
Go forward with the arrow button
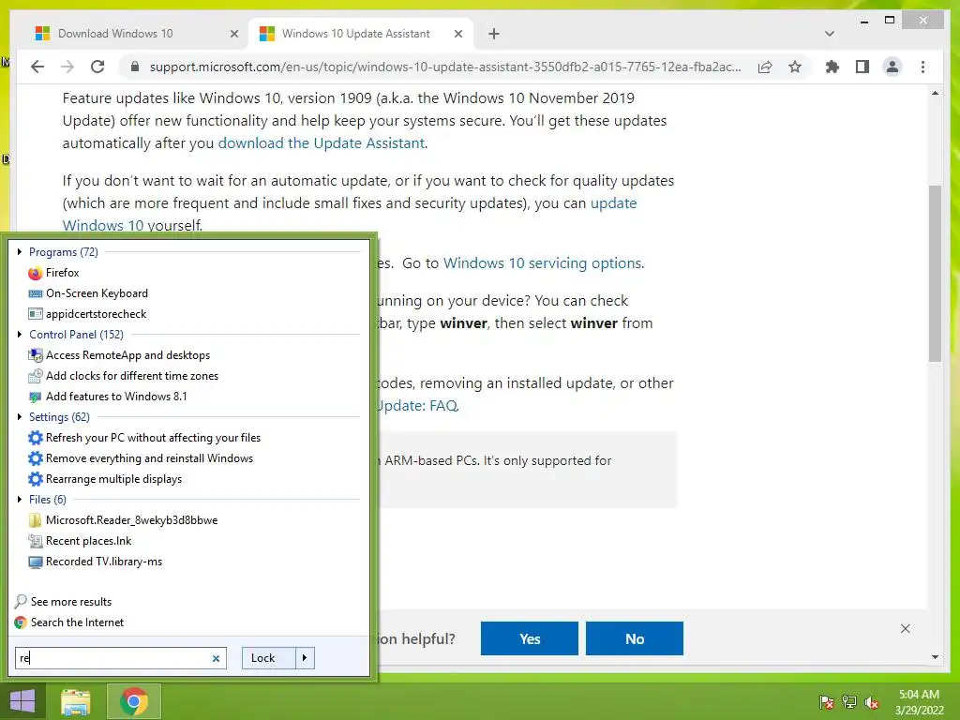click(67, 67)
